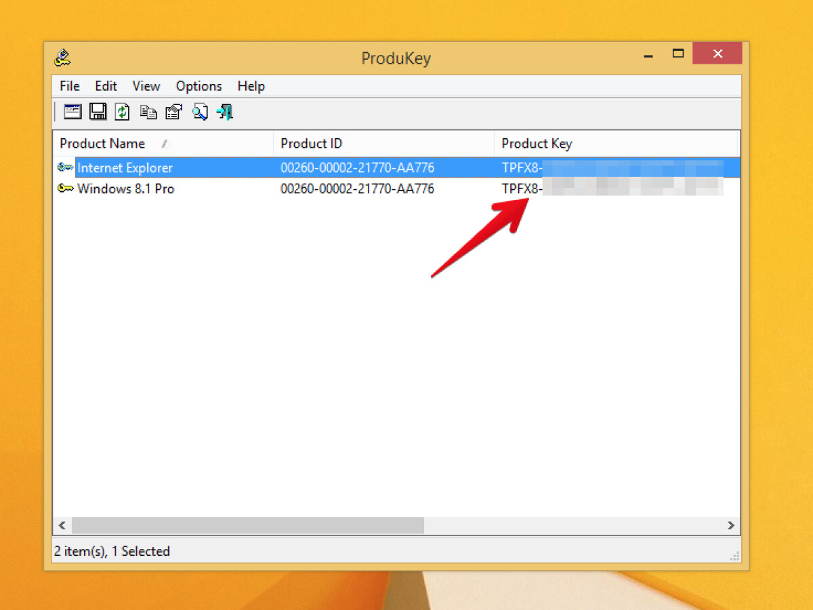Refresh the product key list
Viewport: 813px width, 610px height.
(x=122, y=112)
